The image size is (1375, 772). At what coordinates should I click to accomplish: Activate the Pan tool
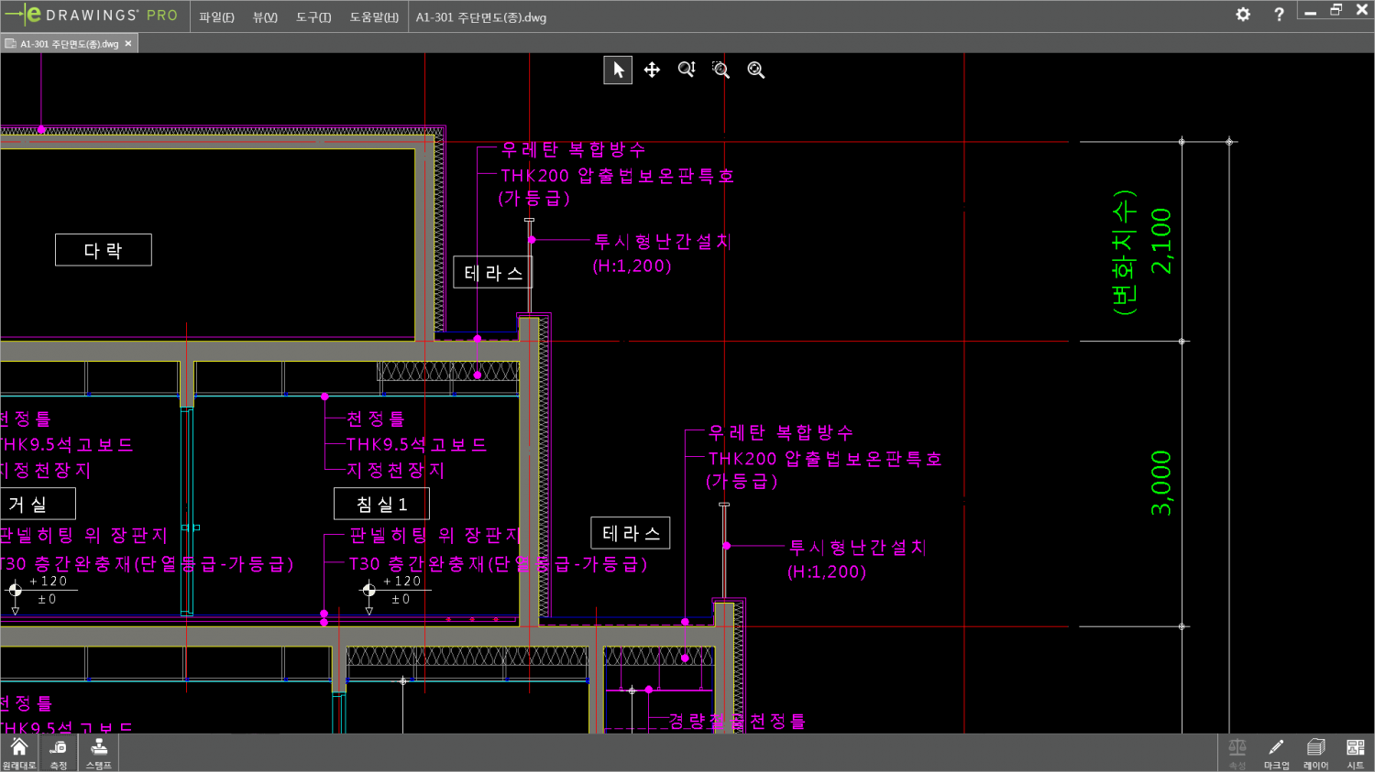click(652, 70)
